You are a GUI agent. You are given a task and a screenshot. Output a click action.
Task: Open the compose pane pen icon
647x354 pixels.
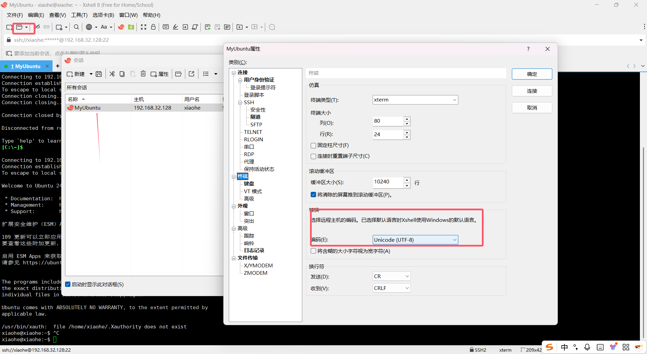pyautogui.click(x=175, y=27)
